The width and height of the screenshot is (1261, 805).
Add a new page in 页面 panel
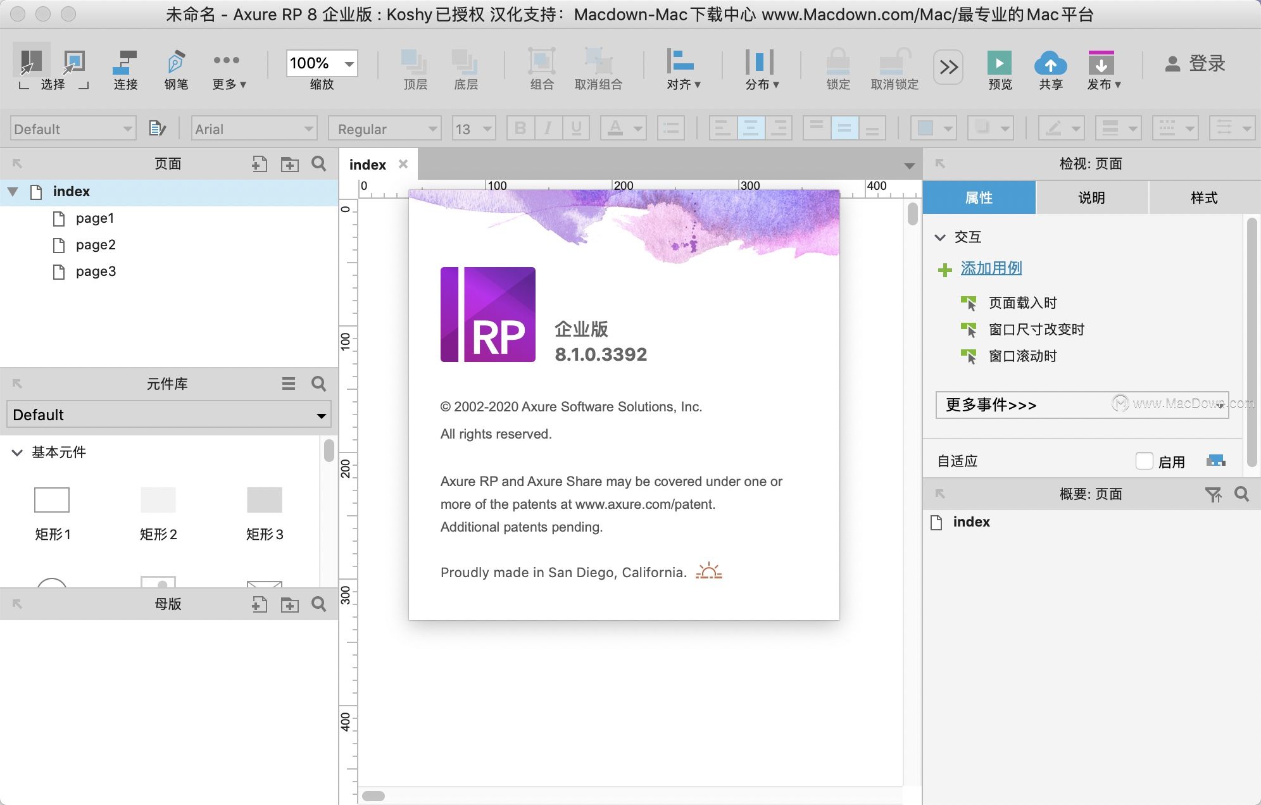click(259, 164)
